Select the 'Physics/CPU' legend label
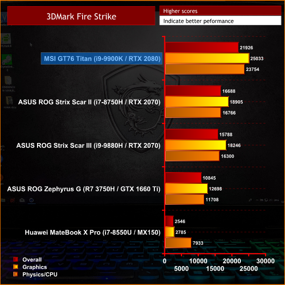 pos(40,274)
